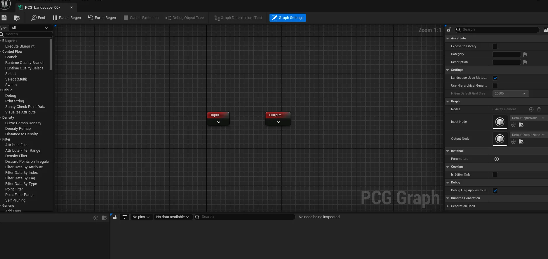Select Distance to Density entry
The height and width of the screenshot is (259, 548).
21,134
